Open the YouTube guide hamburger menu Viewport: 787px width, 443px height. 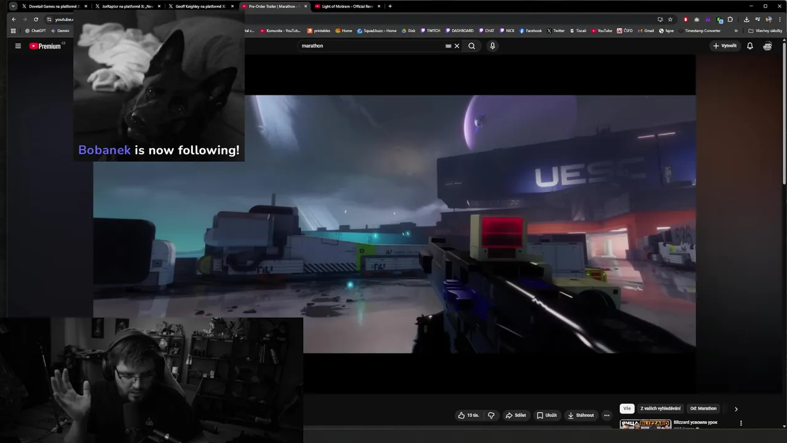(x=18, y=46)
